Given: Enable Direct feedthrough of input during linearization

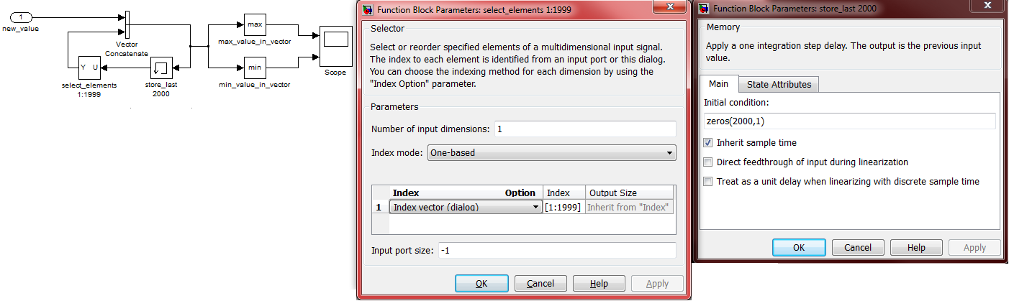Looking at the screenshot, I should coord(708,162).
